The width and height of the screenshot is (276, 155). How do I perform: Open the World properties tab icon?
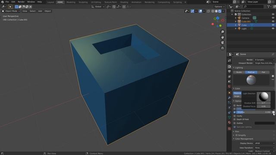click(229, 87)
